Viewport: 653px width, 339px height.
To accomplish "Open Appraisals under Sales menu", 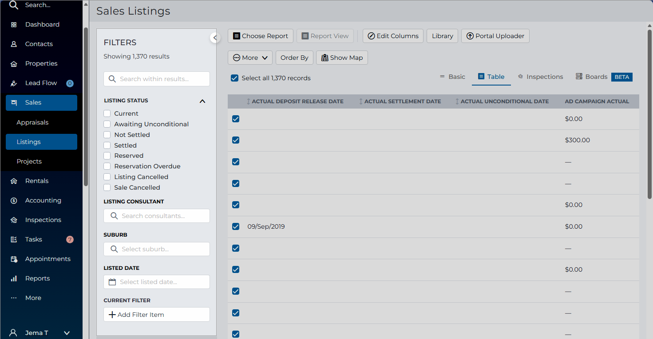I will (x=32, y=123).
